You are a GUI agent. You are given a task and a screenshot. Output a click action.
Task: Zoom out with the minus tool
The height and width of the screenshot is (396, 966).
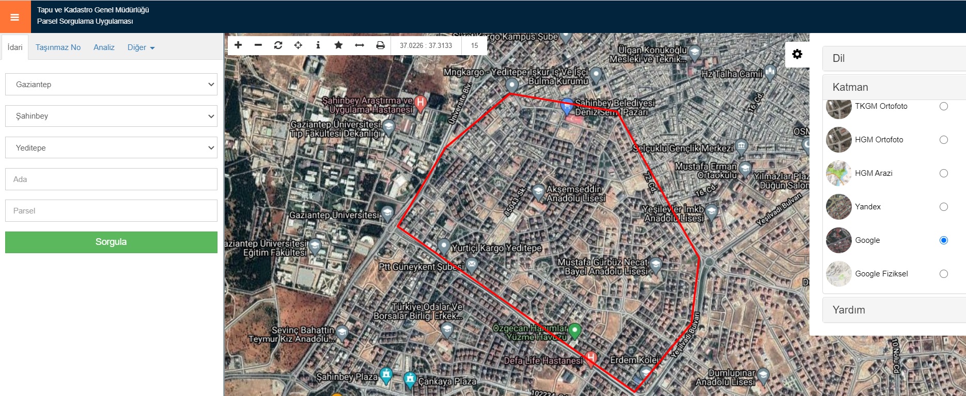[x=258, y=45]
